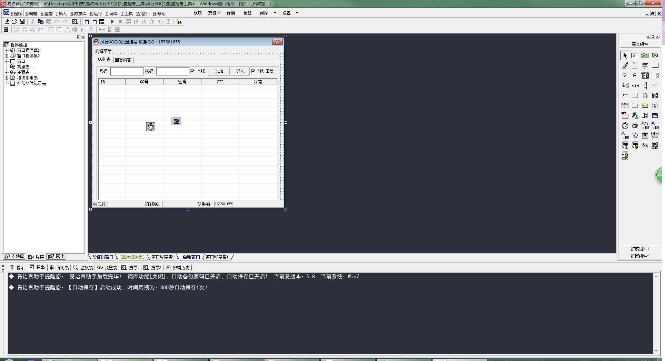This screenshot has height=361, width=665.
Task: Select the picture box component icon
Action: coord(645,55)
